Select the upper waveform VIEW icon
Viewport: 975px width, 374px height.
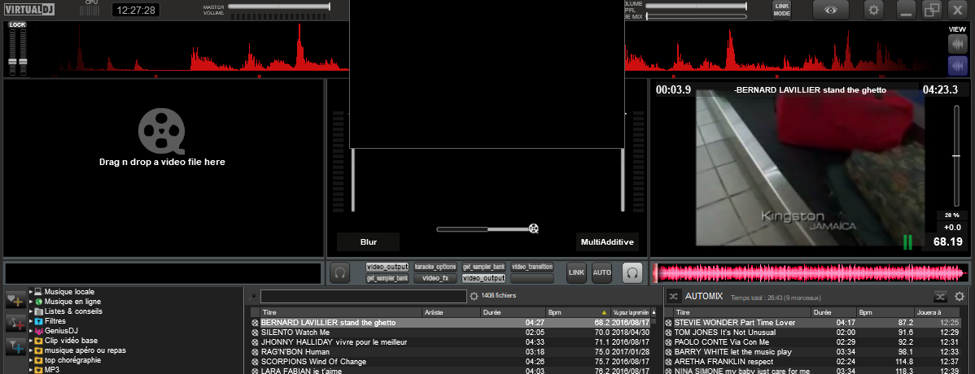pos(957,44)
